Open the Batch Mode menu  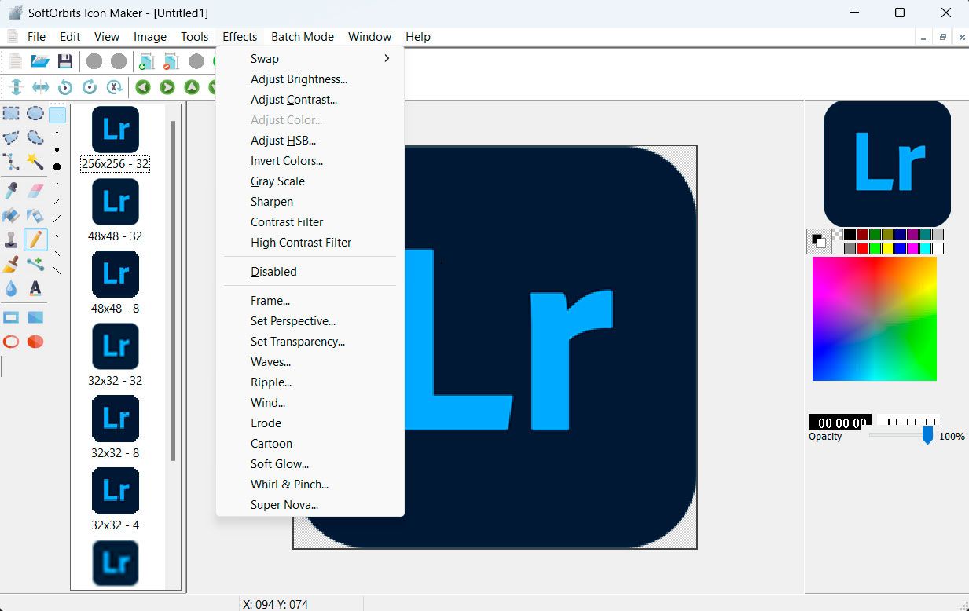[x=303, y=37]
